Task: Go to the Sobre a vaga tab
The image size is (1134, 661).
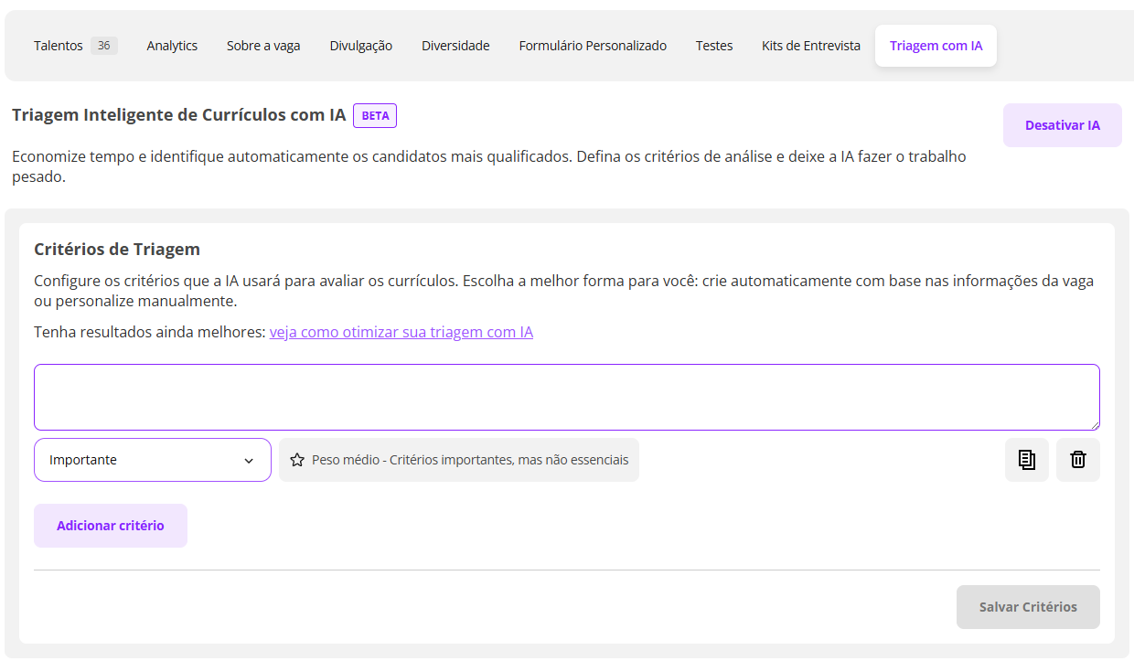Action: click(263, 46)
